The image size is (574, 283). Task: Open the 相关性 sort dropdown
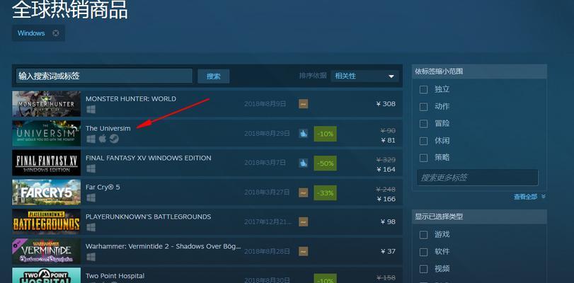click(365, 76)
